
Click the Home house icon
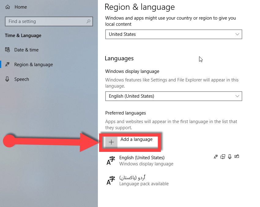coord(8,7)
